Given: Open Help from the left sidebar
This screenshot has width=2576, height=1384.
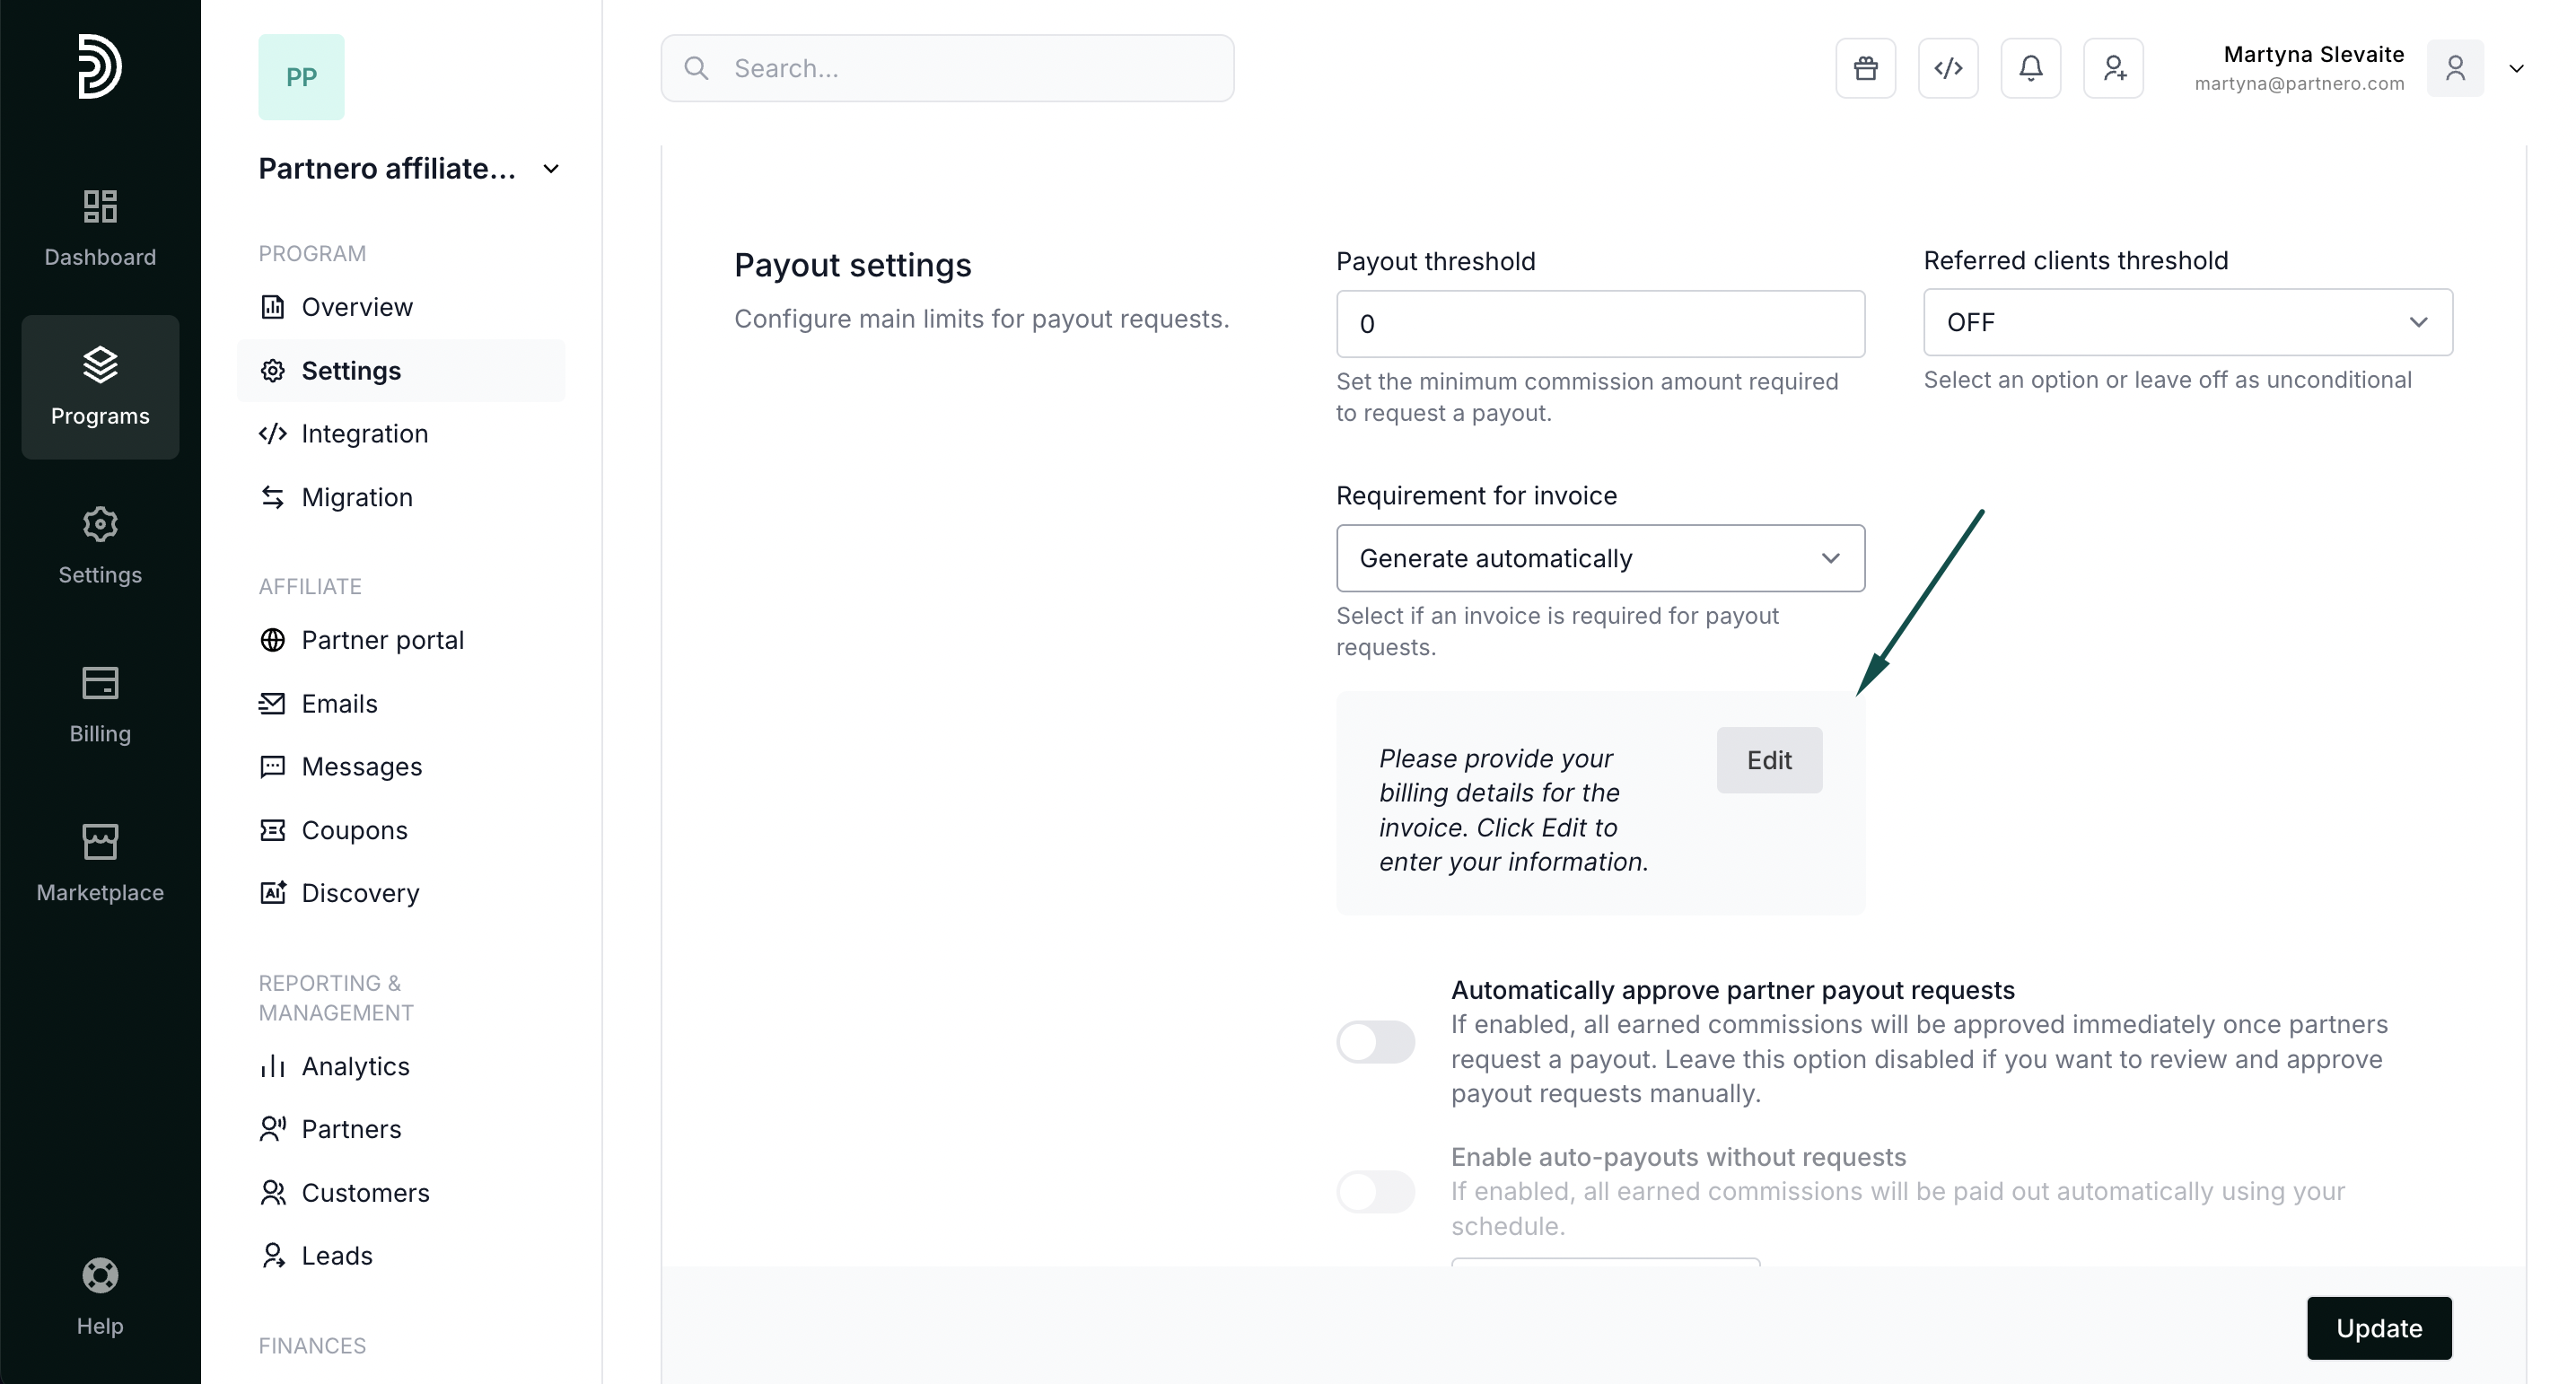Looking at the screenshot, I should pos(100,1297).
